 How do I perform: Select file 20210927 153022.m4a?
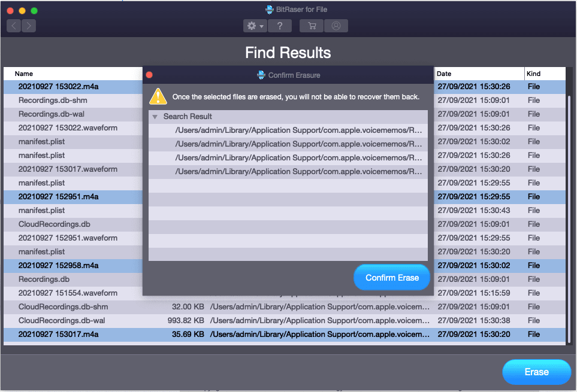click(x=59, y=87)
